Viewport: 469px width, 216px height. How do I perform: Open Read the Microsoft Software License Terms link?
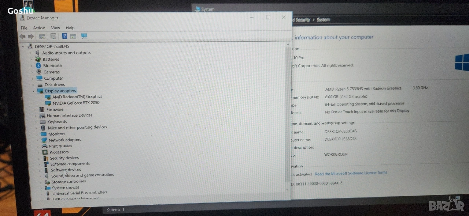point(351,173)
